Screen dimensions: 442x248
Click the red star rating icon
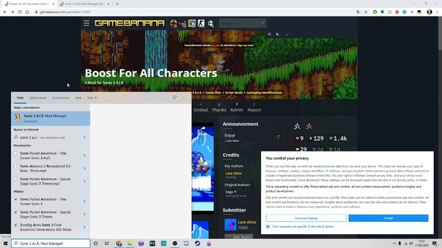(309, 127)
